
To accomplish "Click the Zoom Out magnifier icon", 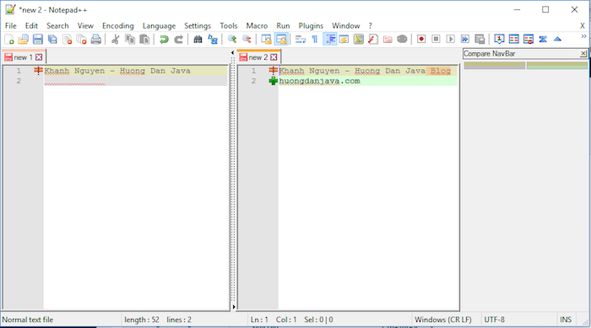I will tap(247, 39).
